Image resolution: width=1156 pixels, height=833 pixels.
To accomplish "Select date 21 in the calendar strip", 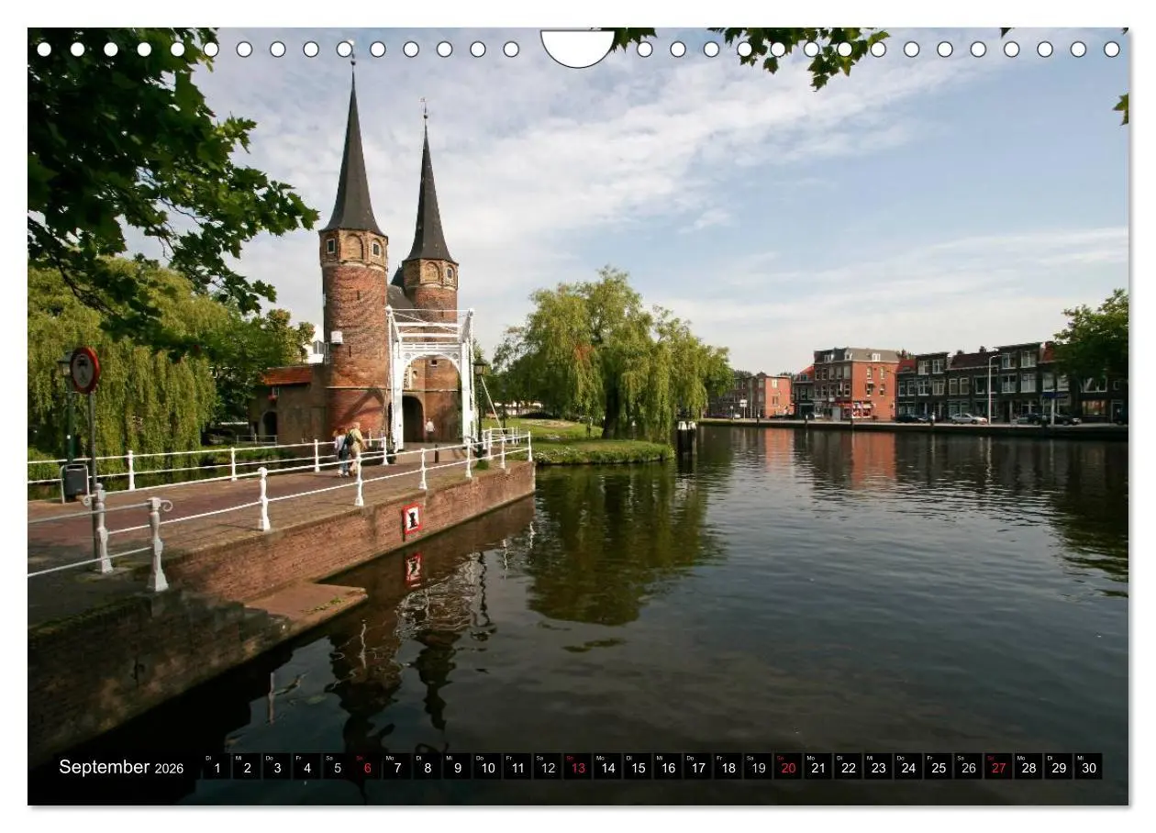I will tap(818, 767).
